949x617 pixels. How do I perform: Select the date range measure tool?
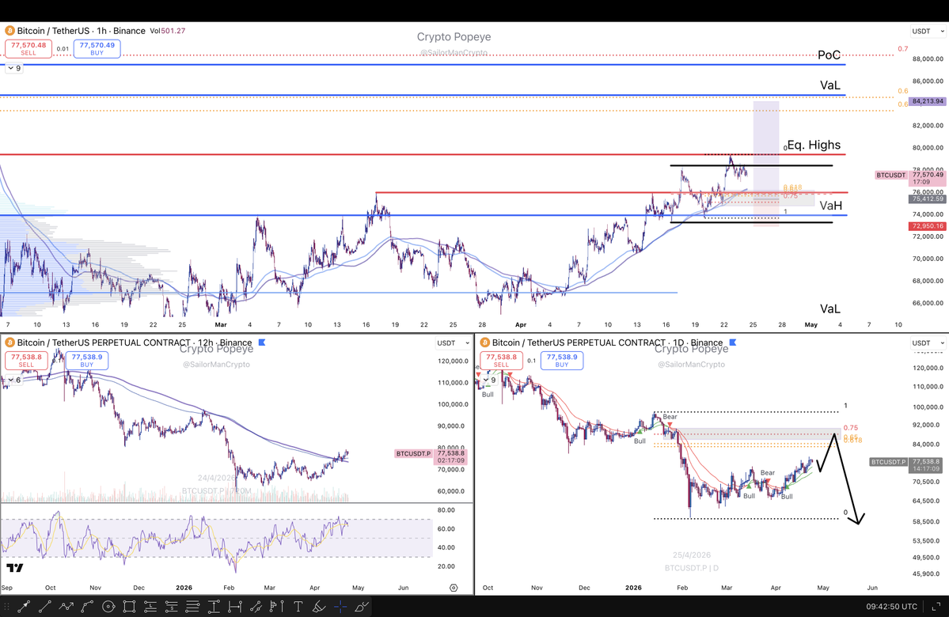click(235, 606)
